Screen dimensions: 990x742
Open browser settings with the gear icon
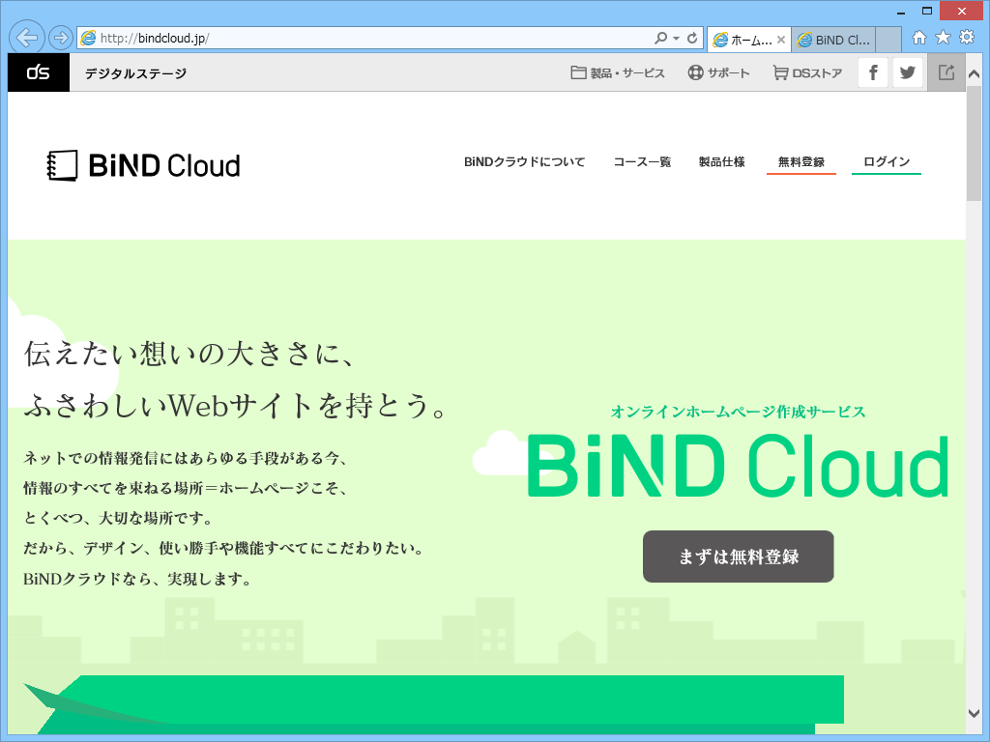(x=965, y=39)
